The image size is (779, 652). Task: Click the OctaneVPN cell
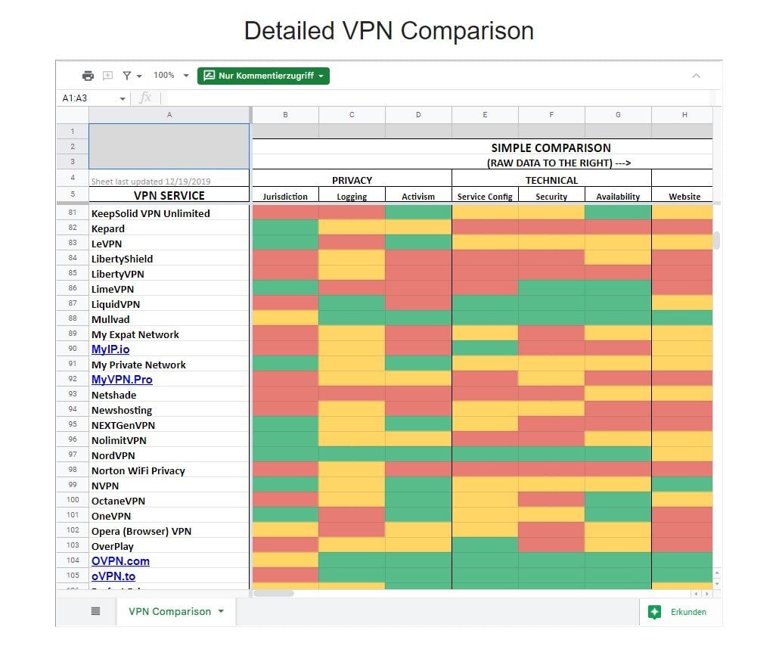(x=169, y=501)
